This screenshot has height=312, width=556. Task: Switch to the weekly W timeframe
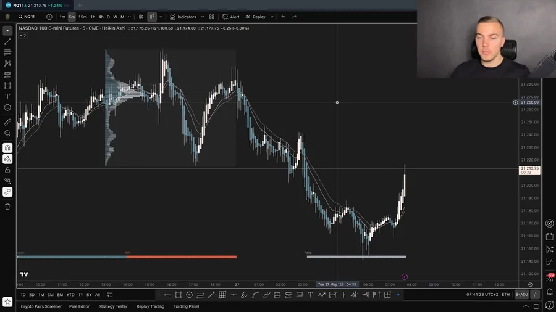tap(116, 17)
